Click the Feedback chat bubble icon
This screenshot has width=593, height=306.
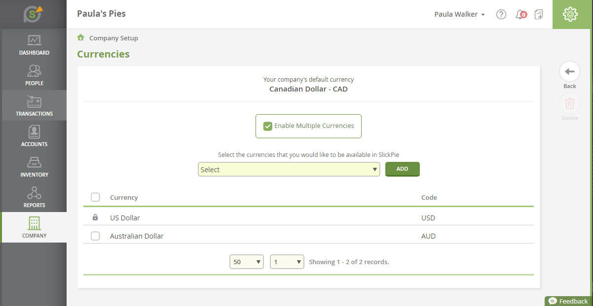[x=553, y=301]
